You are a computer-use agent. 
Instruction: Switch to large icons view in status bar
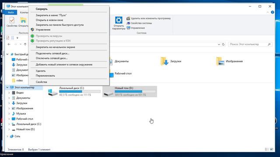pos(272,149)
